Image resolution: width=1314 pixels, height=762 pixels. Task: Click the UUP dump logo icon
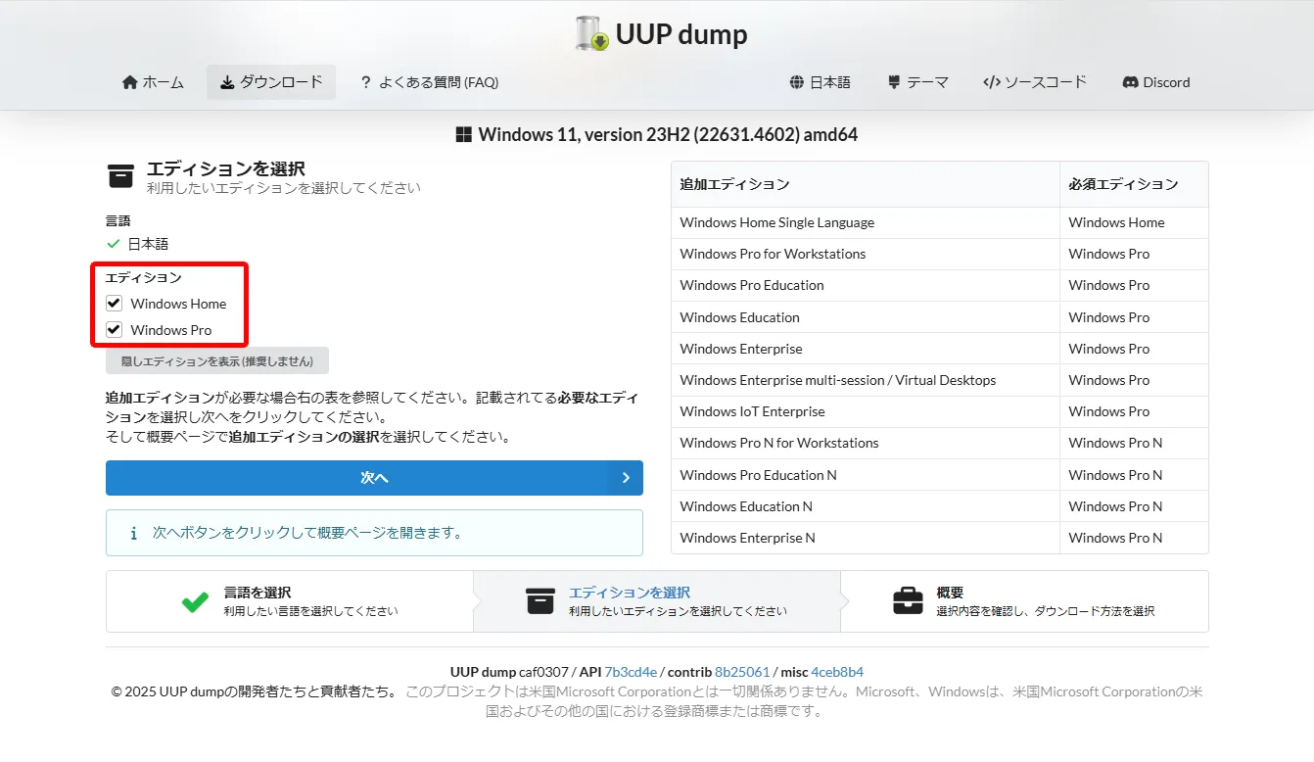(591, 34)
